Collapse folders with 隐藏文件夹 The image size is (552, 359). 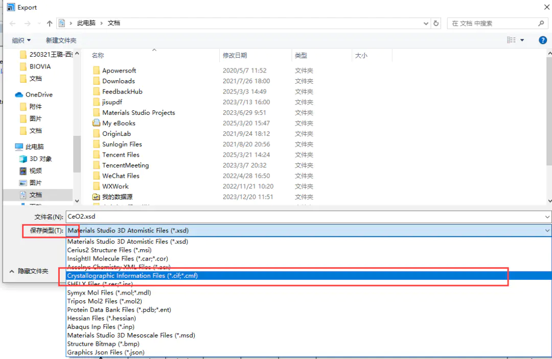29,271
